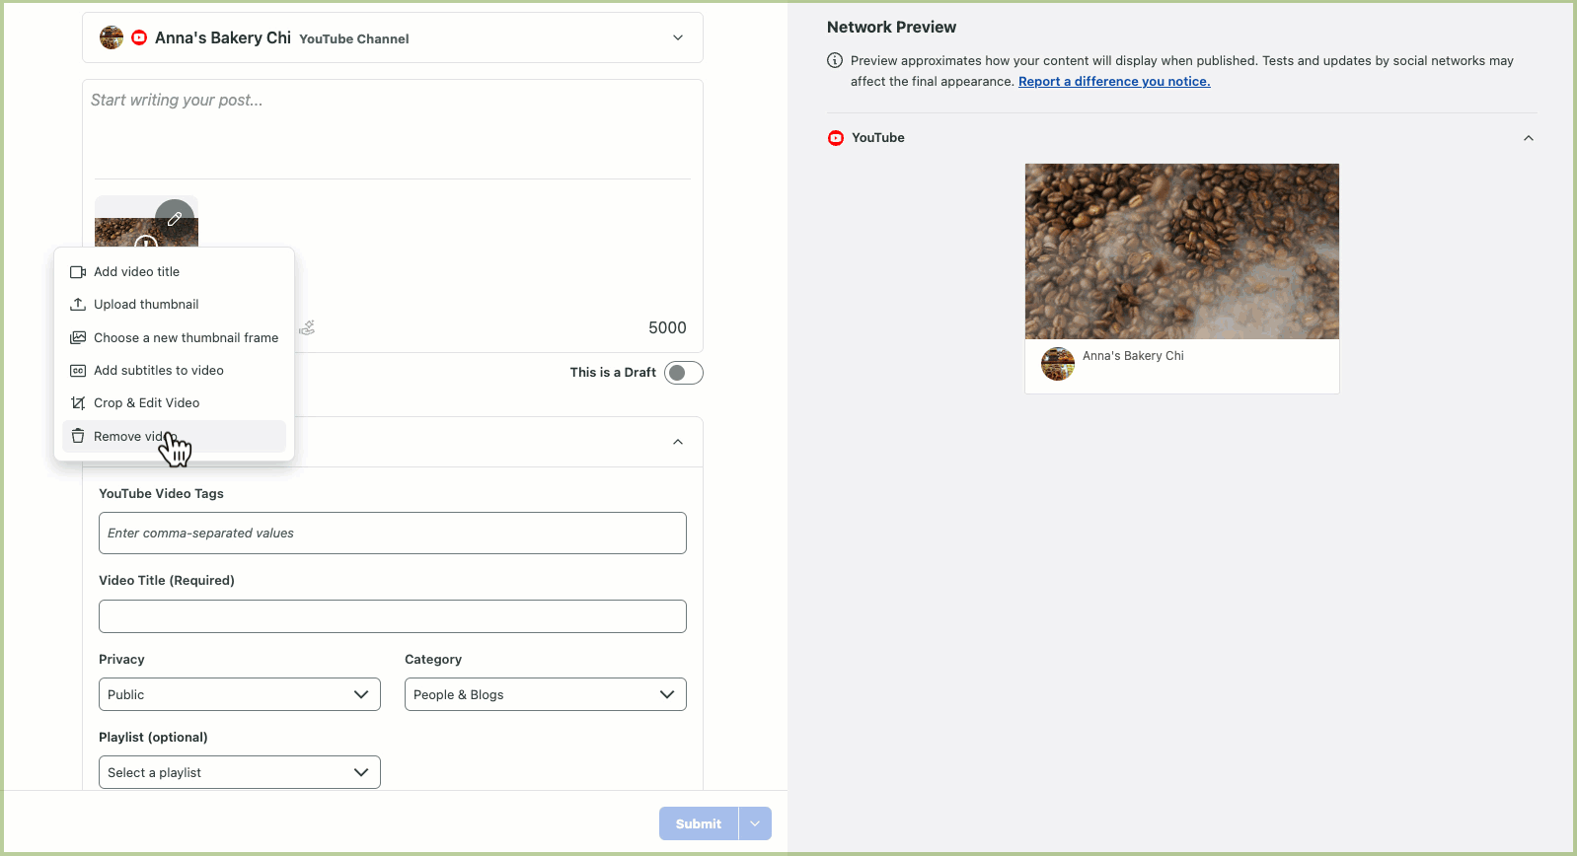Click the trash icon beside Remove video

point(78,436)
